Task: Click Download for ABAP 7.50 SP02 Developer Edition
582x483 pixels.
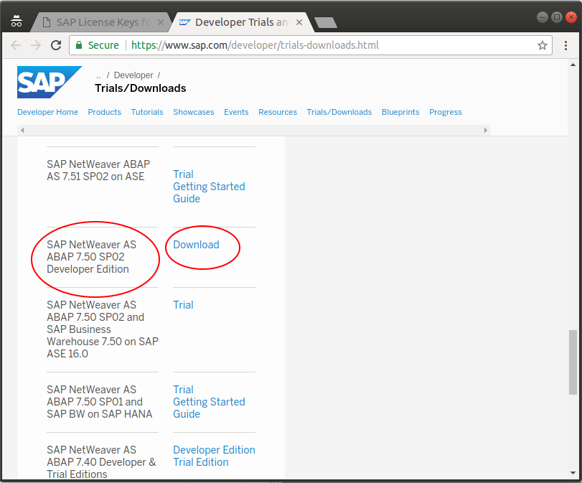Action: [196, 245]
